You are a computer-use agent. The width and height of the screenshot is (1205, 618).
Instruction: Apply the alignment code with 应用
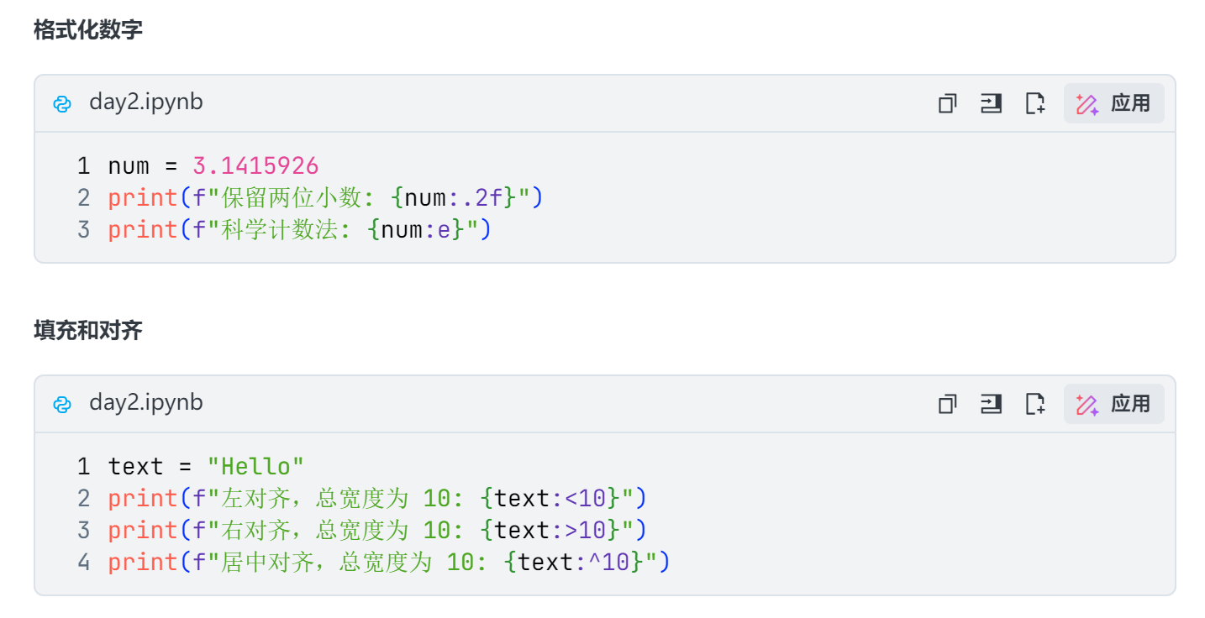1118,403
